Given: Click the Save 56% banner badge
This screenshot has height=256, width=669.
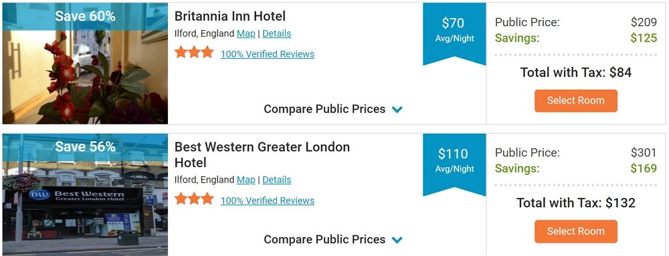Looking at the screenshot, I should coord(85,147).
